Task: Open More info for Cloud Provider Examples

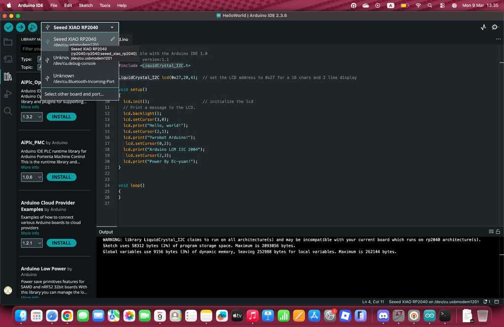Action: (x=30, y=233)
